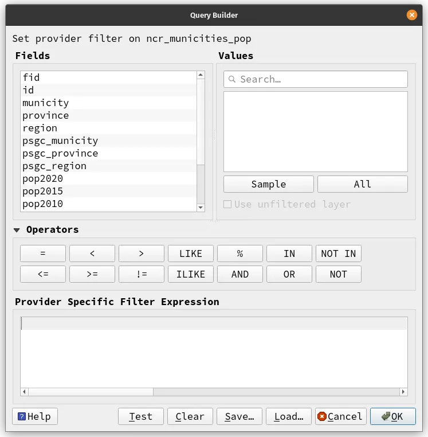
Task: Save the query to file
Action: tap(239, 416)
